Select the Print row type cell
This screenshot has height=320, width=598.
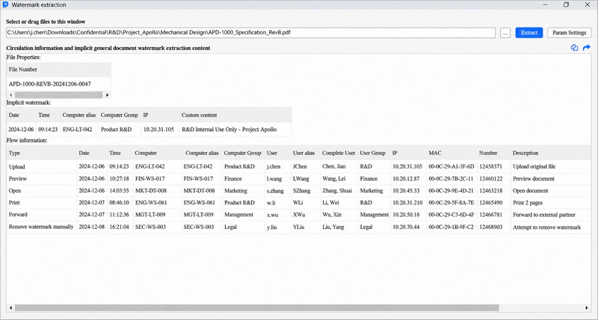14,203
